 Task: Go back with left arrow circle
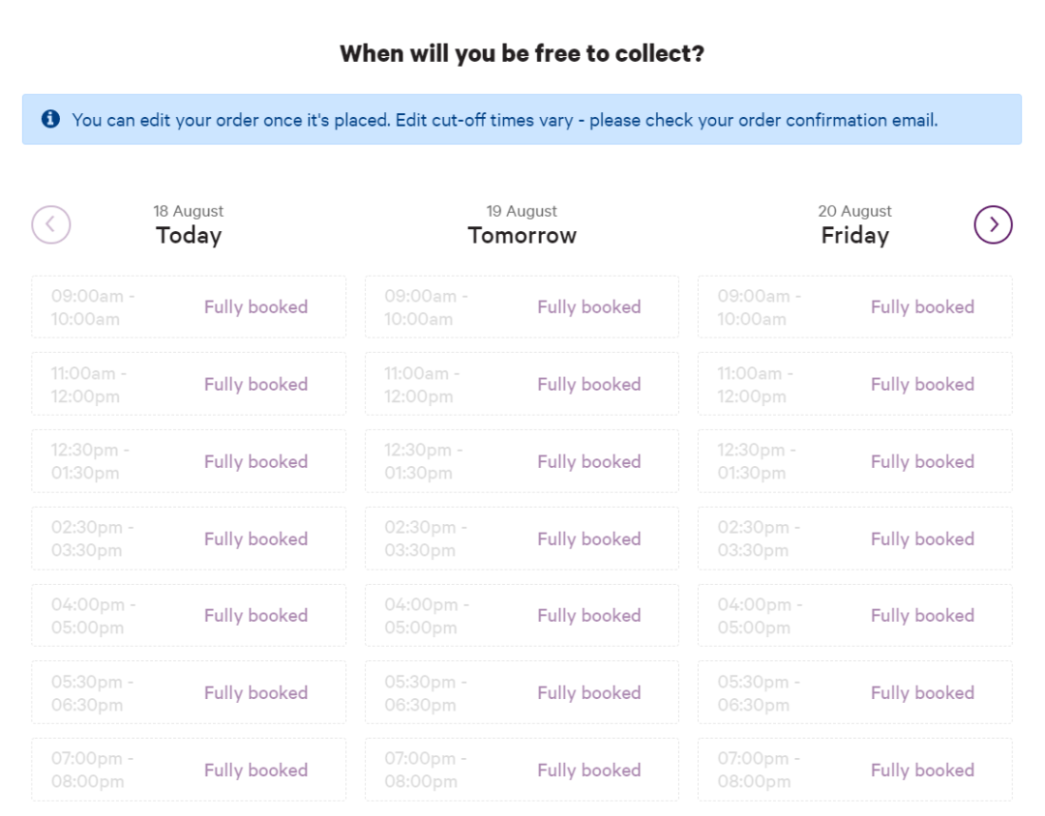pyautogui.click(x=50, y=224)
